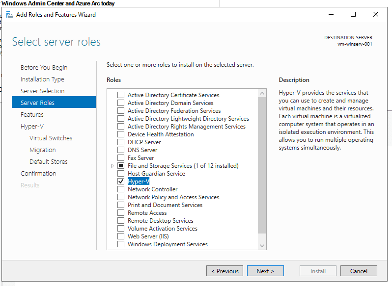Tick Active Directory Federation Services checkbox
Image resolution: width=392 pixels, height=286 pixels.
pyautogui.click(x=121, y=111)
